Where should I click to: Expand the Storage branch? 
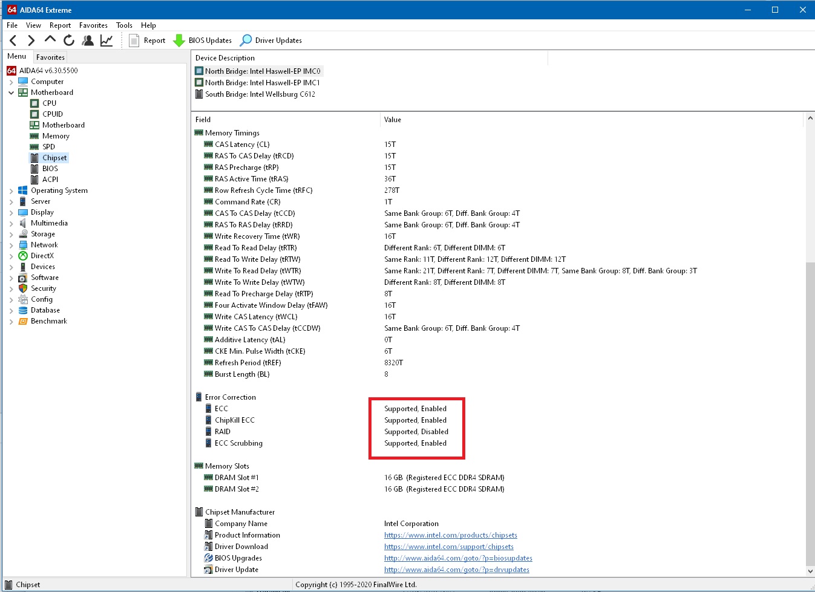[x=11, y=234]
